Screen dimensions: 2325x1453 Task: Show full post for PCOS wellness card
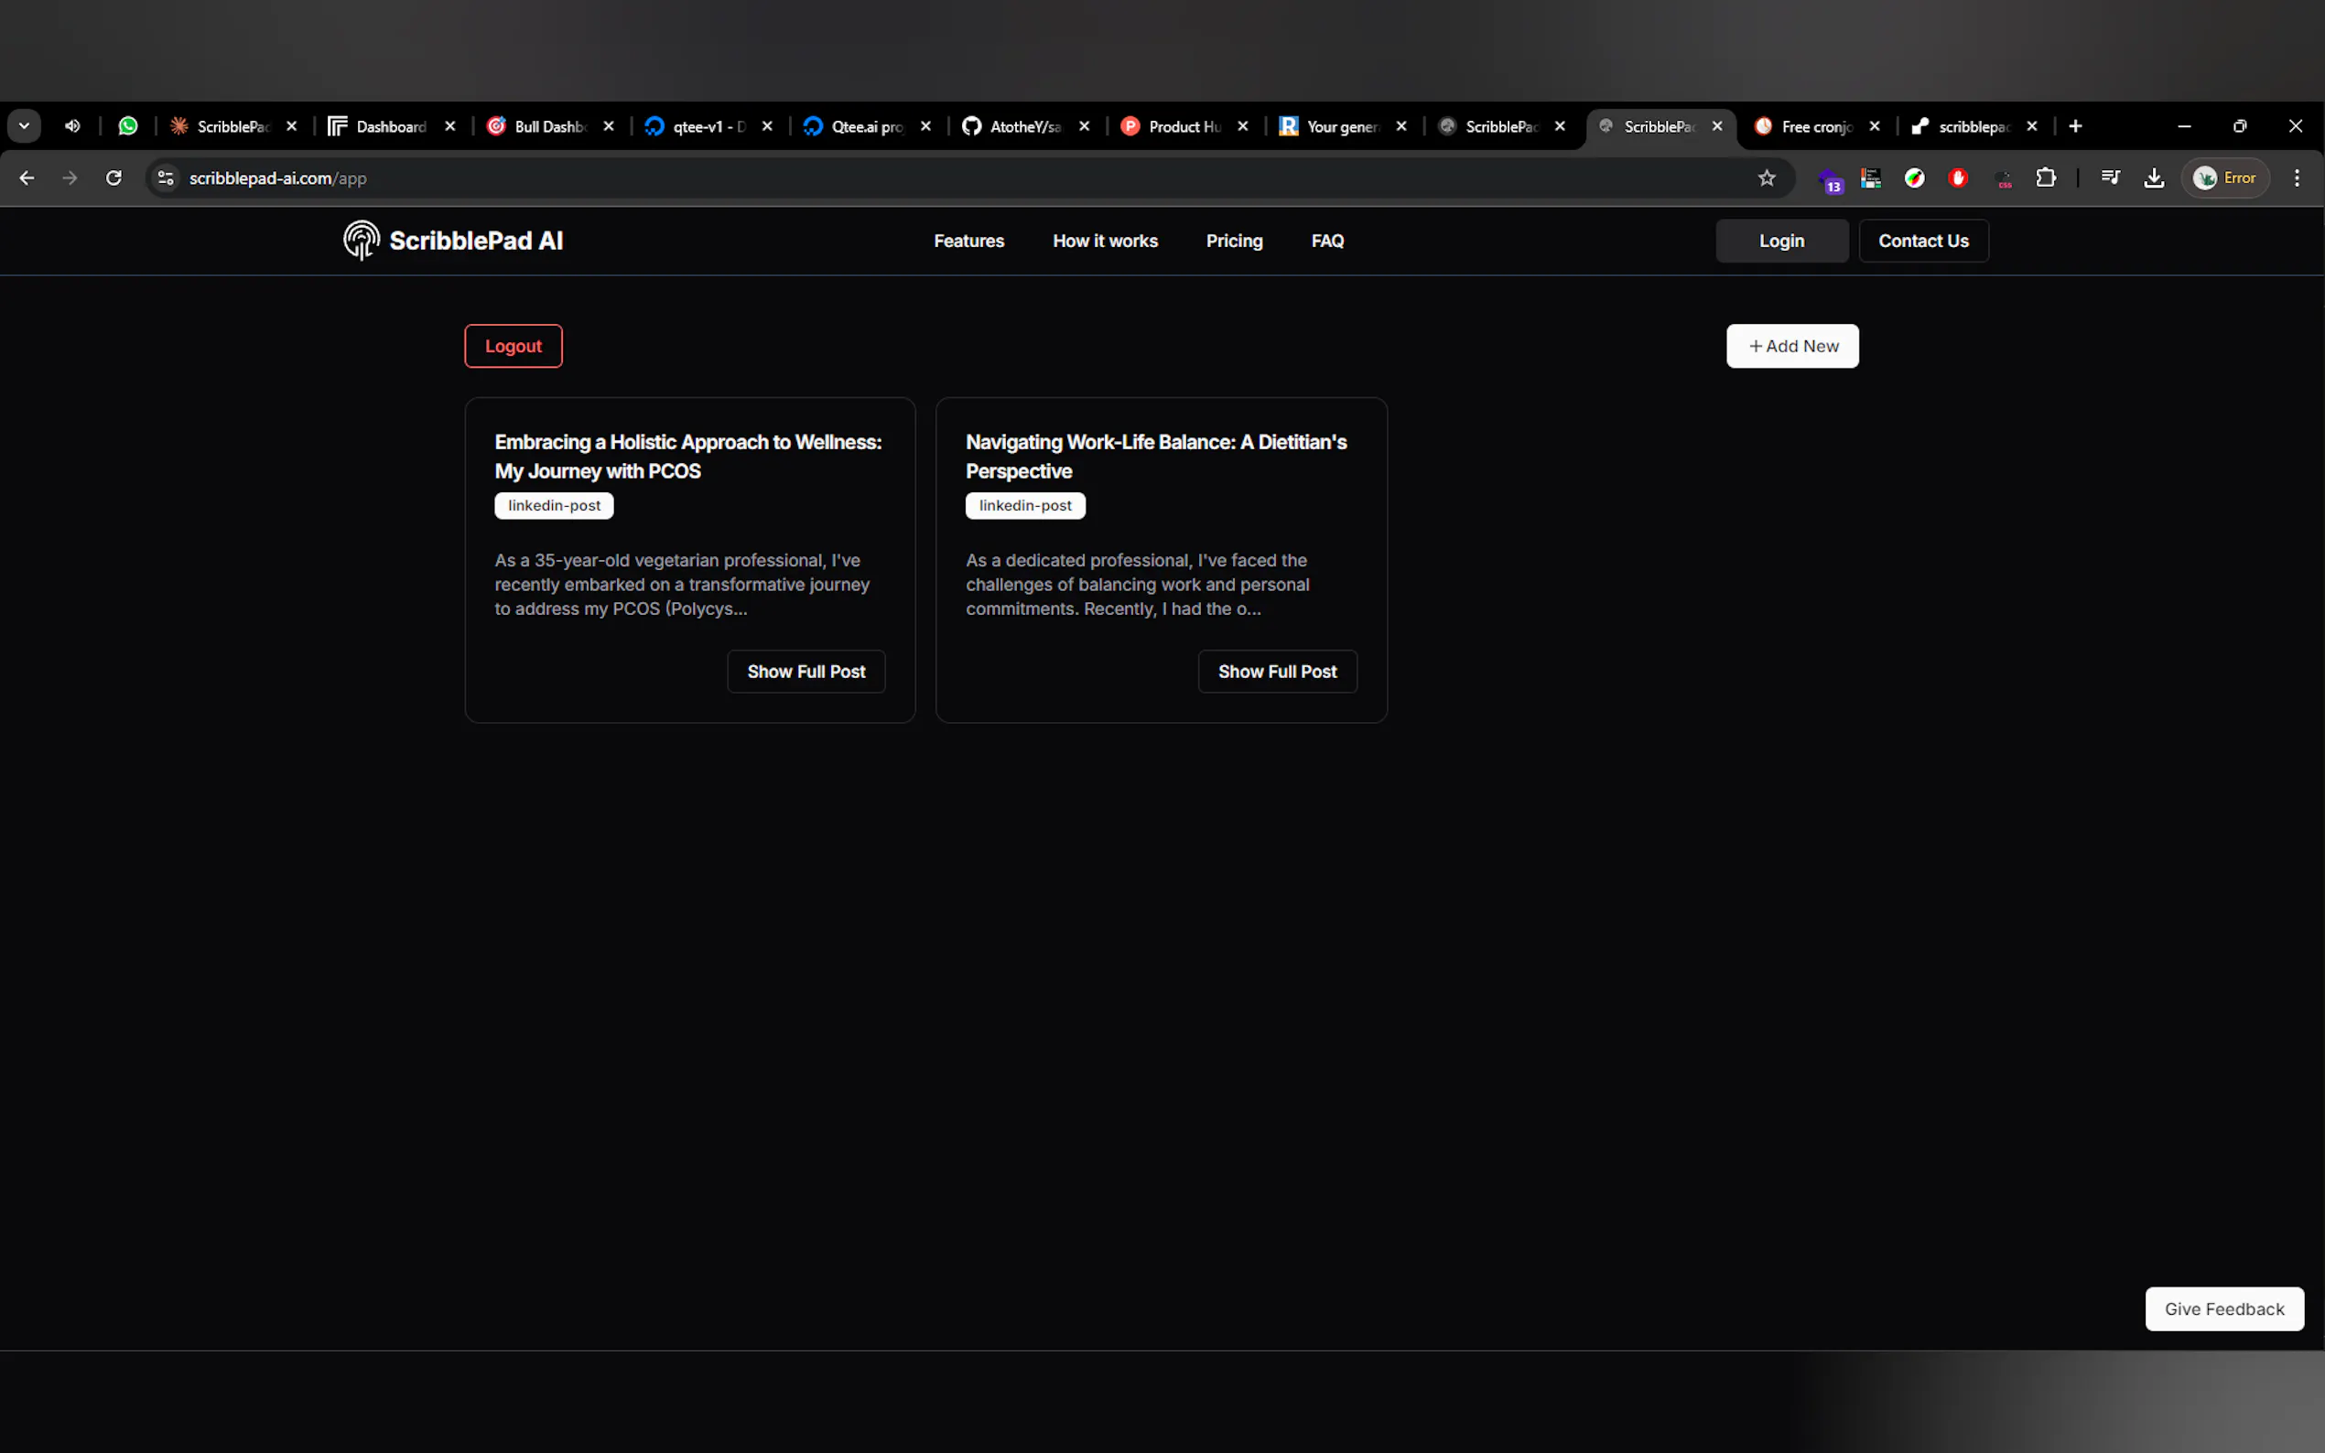coord(806,672)
